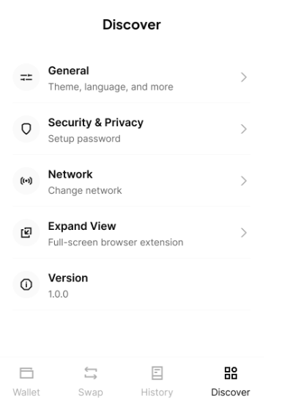
Task: Switch to the Wallet tab label
Action: tap(26, 392)
